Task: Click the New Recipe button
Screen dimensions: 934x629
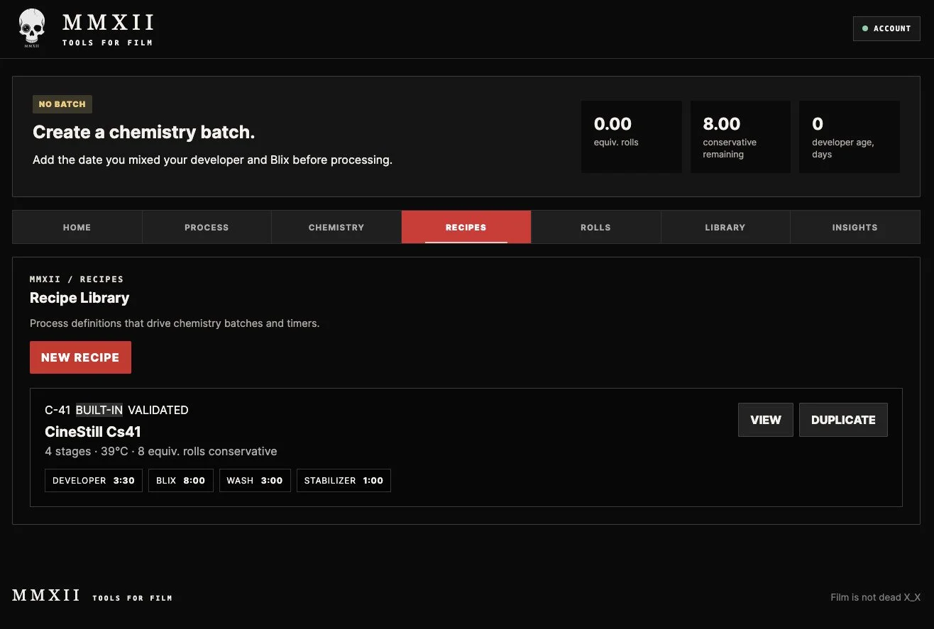Action: point(80,357)
